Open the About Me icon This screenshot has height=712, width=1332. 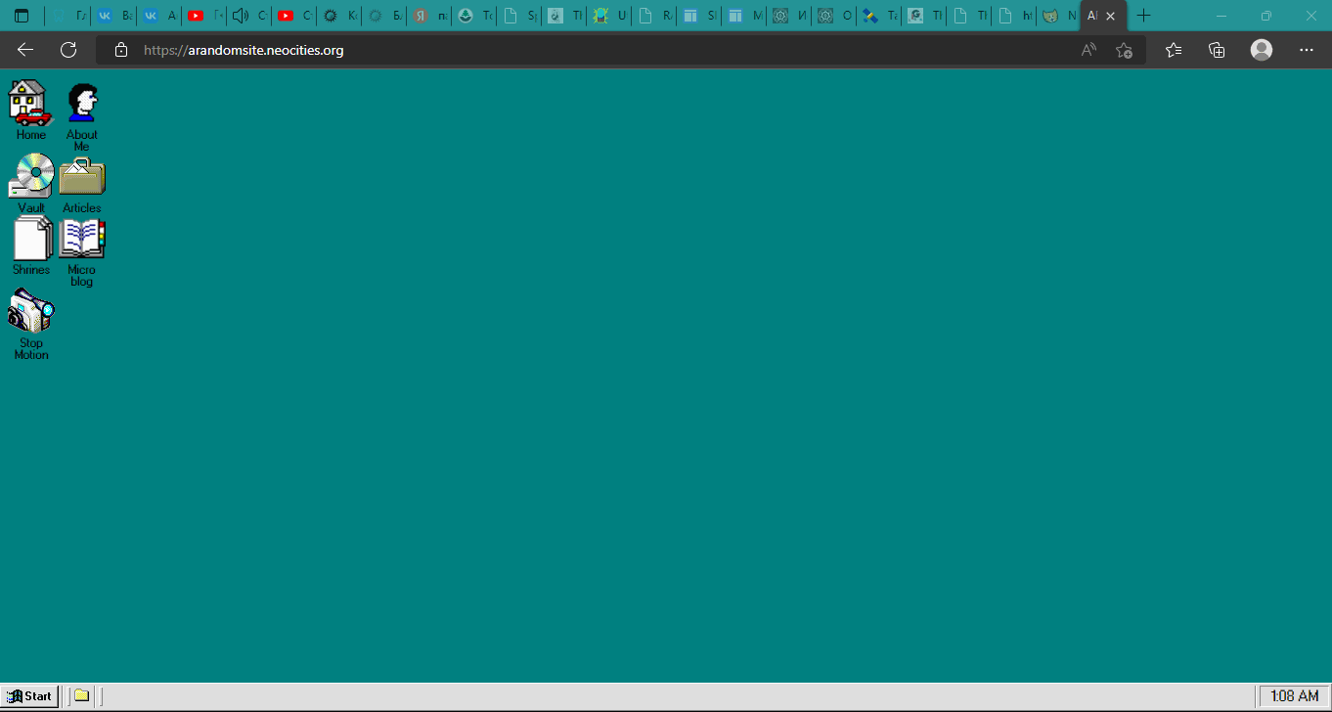82,104
